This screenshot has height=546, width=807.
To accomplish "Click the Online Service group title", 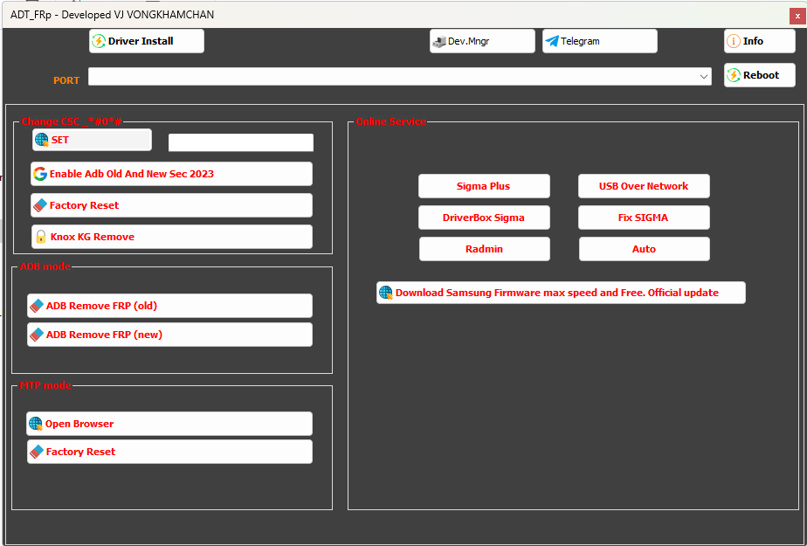I will tap(390, 121).
